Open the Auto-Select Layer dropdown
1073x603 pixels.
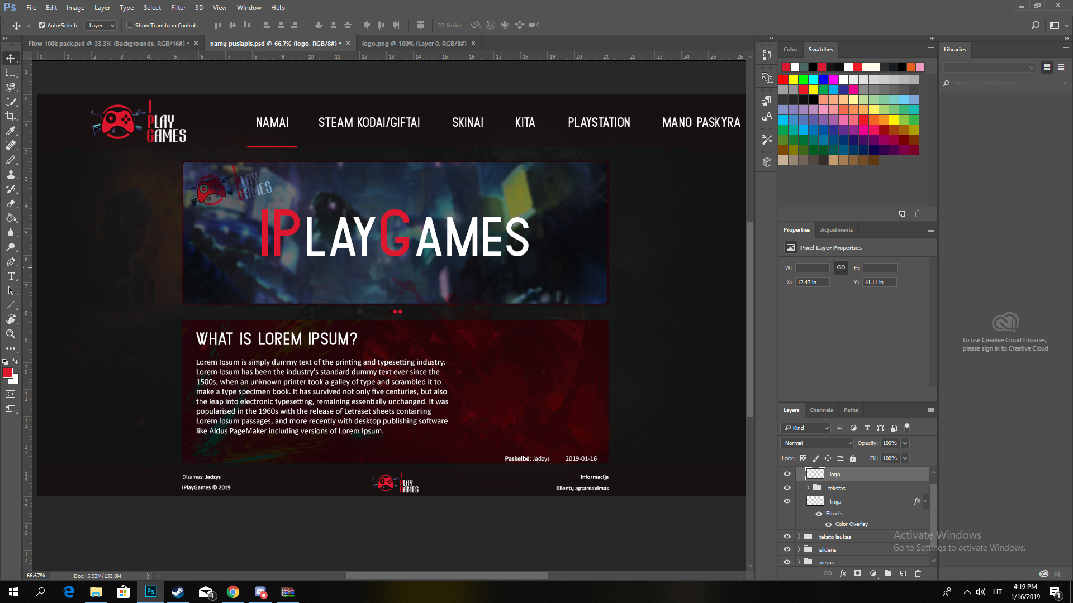(x=101, y=25)
